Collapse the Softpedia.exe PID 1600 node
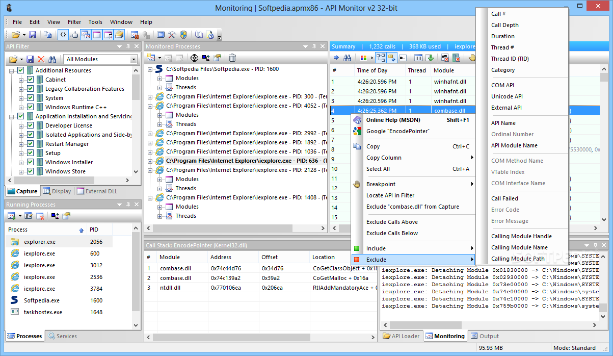 point(150,69)
